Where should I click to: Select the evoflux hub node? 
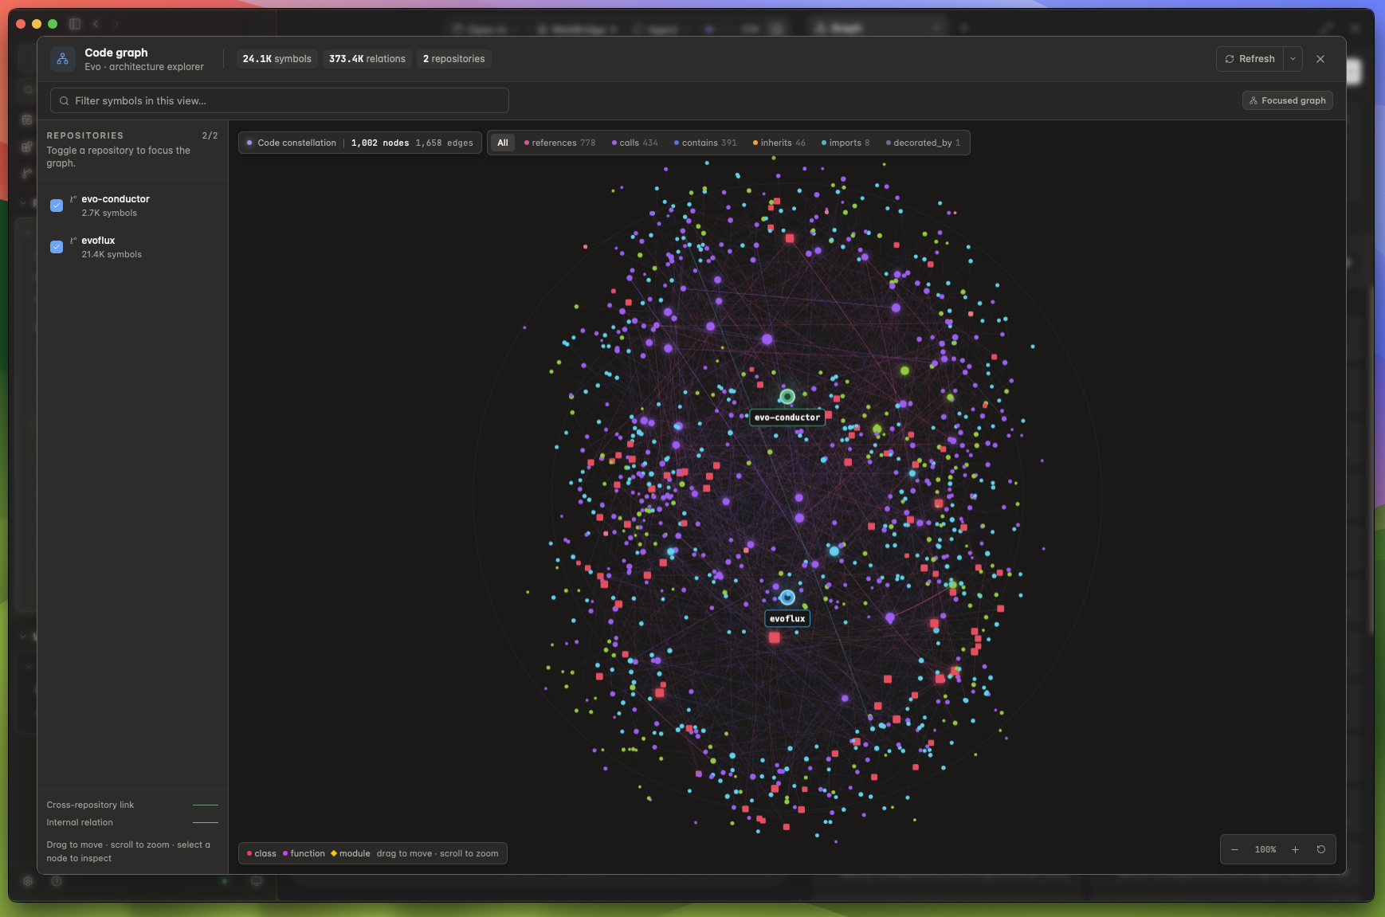pyautogui.click(x=787, y=598)
